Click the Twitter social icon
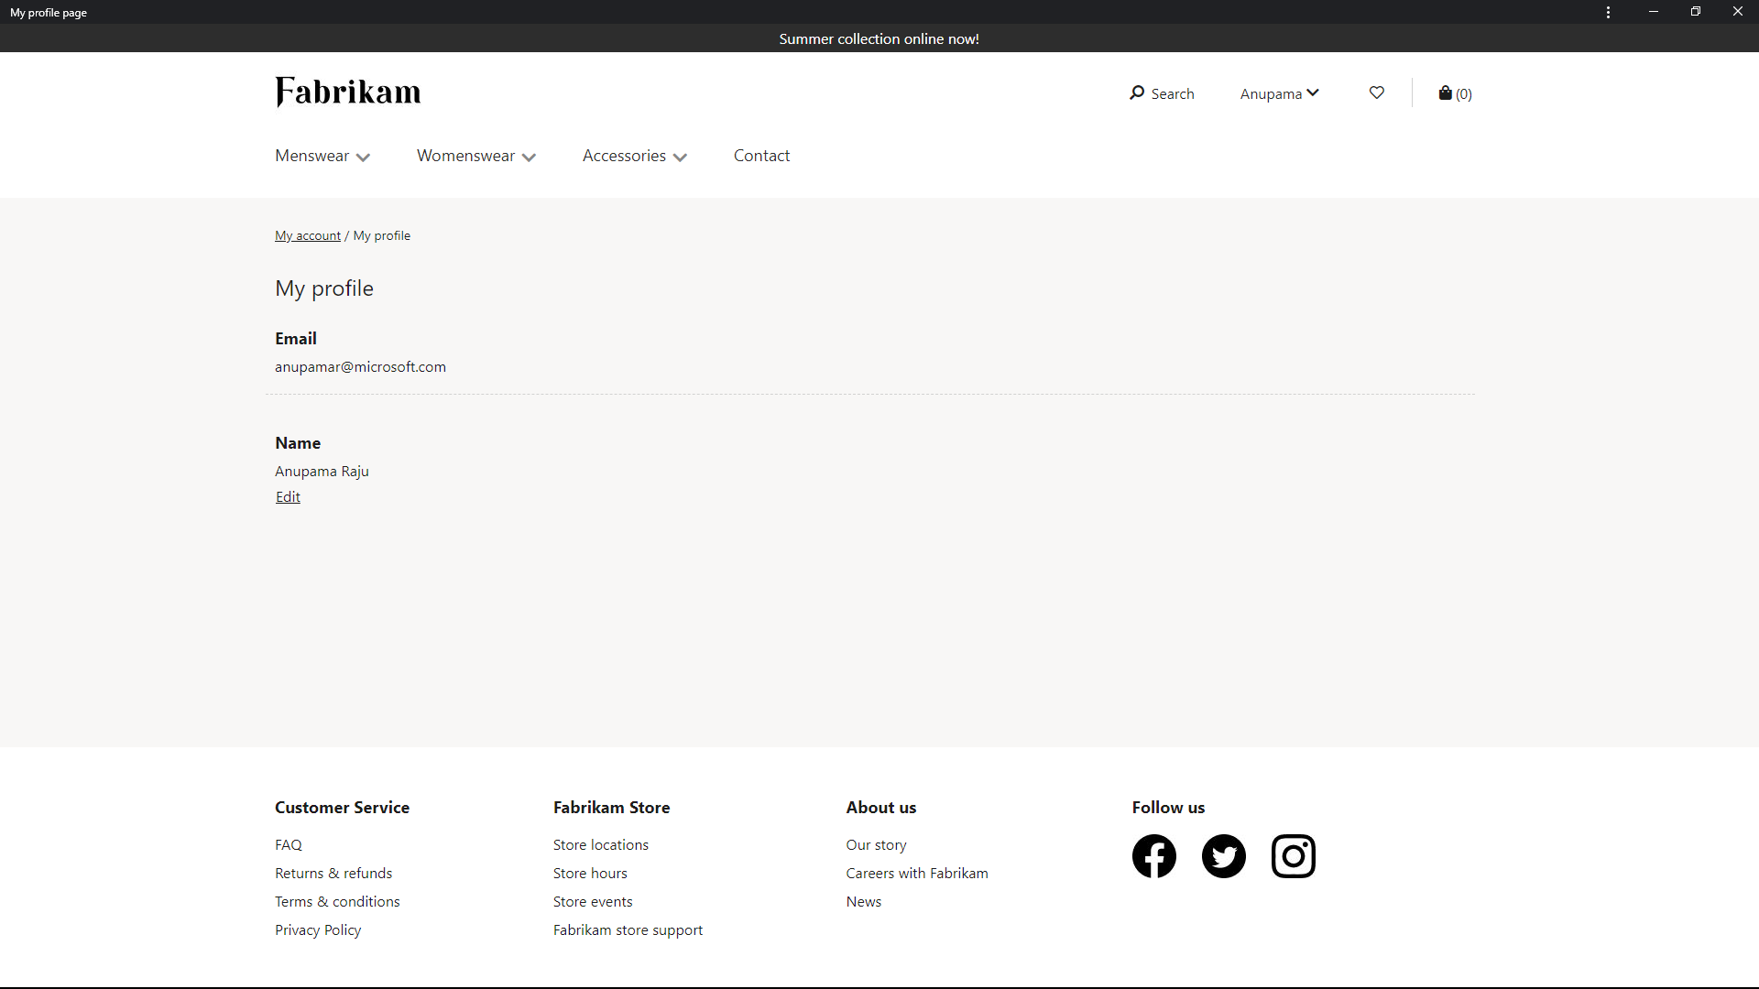 [1224, 856]
